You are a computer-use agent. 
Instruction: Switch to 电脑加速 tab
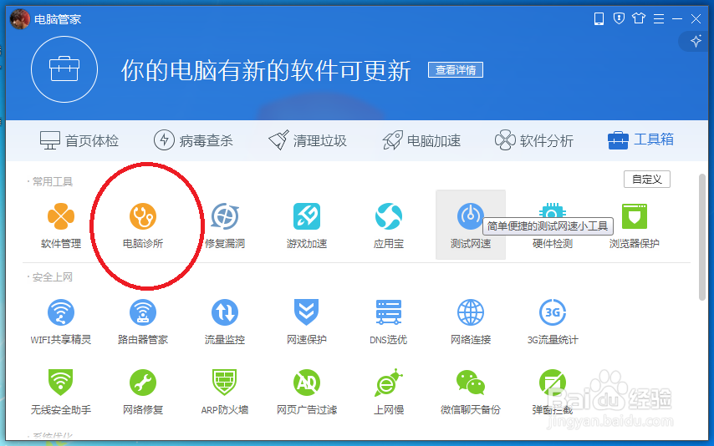tap(421, 140)
